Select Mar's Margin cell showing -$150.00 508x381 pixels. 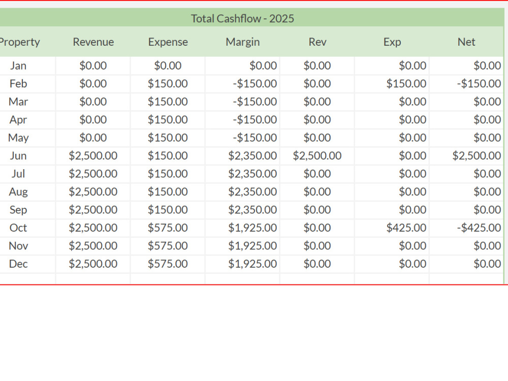coord(243,102)
